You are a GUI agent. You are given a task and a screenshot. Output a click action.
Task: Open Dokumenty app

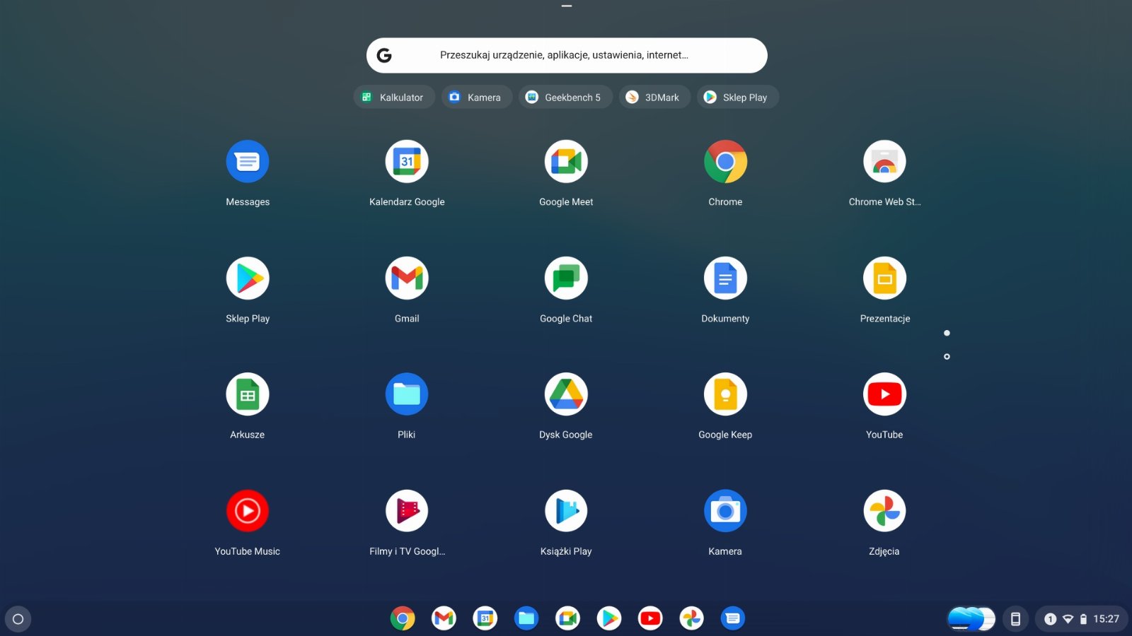(x=725, y=278)
